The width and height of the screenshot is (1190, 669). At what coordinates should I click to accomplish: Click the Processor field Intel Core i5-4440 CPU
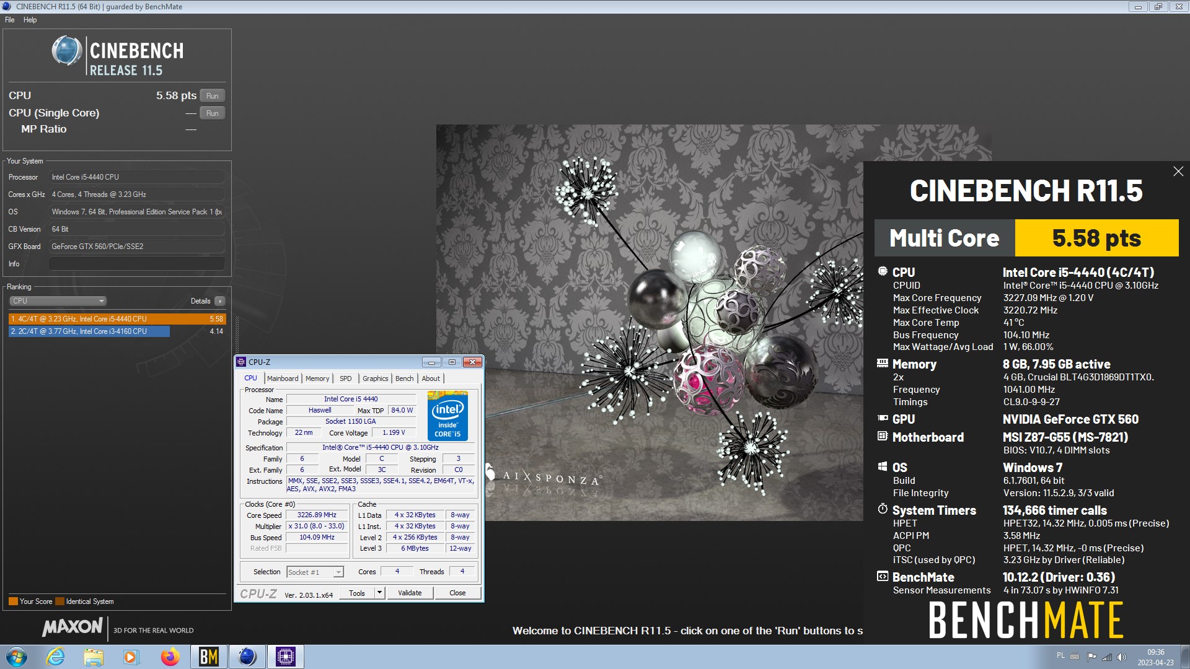pyautogui.click(x=136, y=177)
